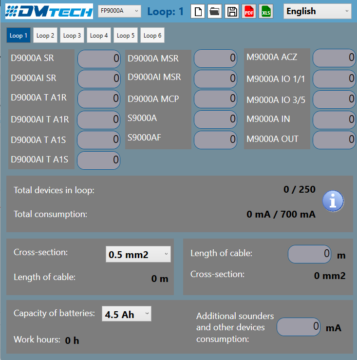Expand the 0.5 mm2 cross-section dropdown
This screenshot has width=357, height=360.
pyautogui.click(x=138, y=254)
